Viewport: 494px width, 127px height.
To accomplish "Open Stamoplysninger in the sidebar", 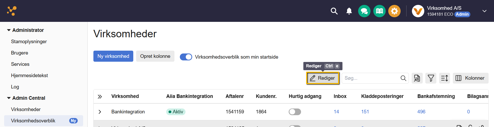I will (x=29, y=42).
